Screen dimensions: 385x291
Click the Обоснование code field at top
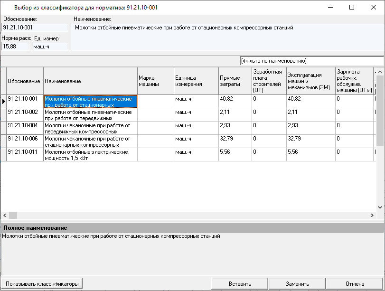(x=34, y=28)
